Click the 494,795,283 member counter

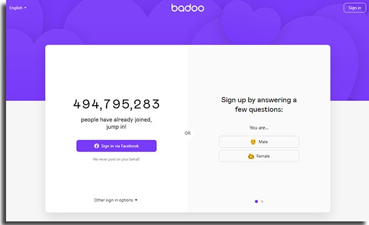coord(117,104)
